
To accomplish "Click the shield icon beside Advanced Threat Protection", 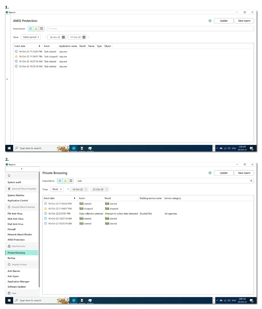I will 9,189.
